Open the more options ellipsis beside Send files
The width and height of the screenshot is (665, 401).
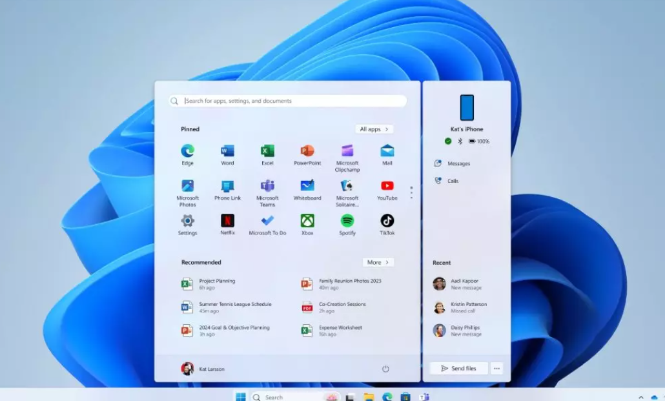496,368
